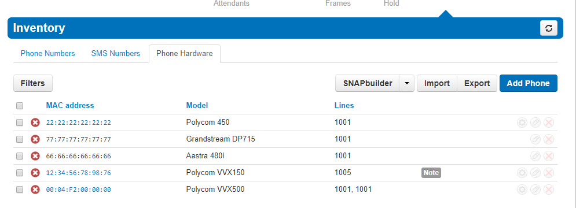The width and height of the screenshot is (576, 208).
Task: Open gear settings for Polycom VVX150 row
Action: [522, 173]
